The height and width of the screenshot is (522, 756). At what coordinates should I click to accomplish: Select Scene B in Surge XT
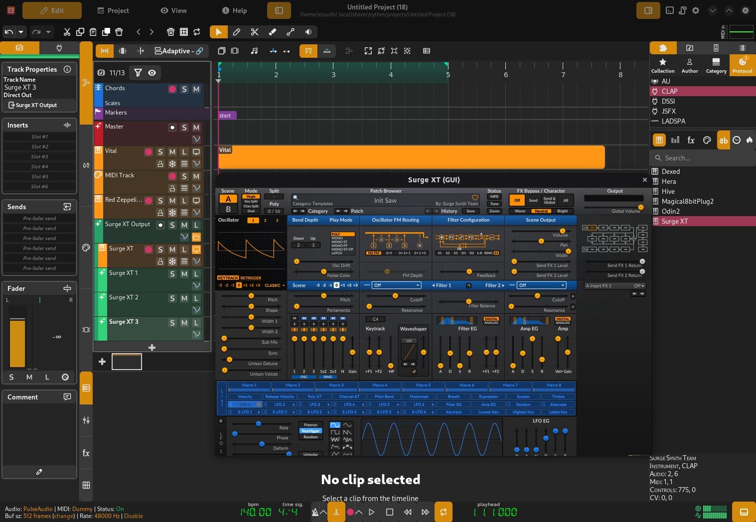click(228, 209)
